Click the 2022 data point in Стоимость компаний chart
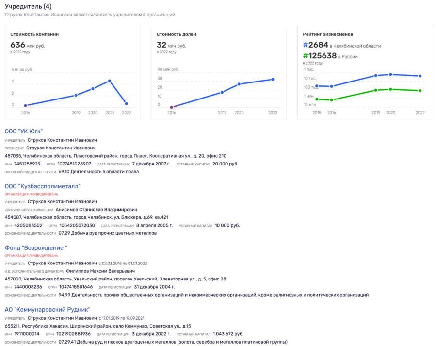The width and height of the screenshot is (436, 346). 127,103
